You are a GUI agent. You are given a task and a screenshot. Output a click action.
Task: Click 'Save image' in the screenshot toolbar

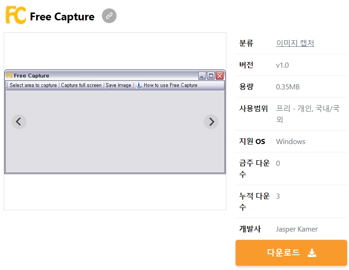118,85
